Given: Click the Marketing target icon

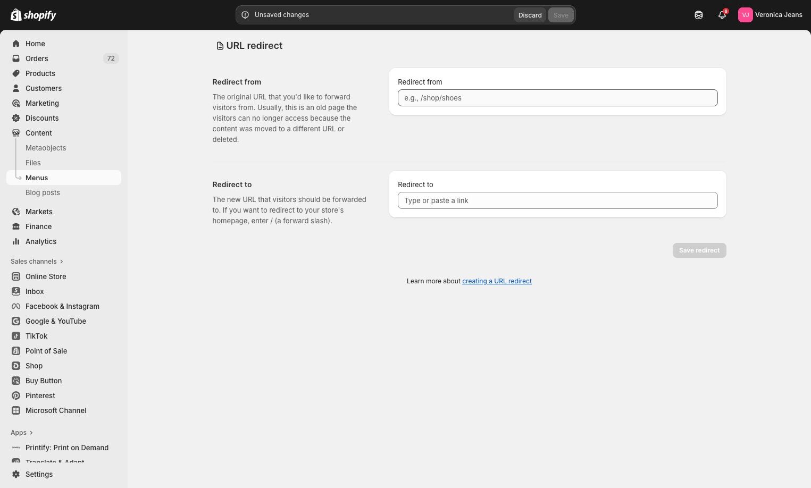Looking at the screenshot, I should 16,103.
